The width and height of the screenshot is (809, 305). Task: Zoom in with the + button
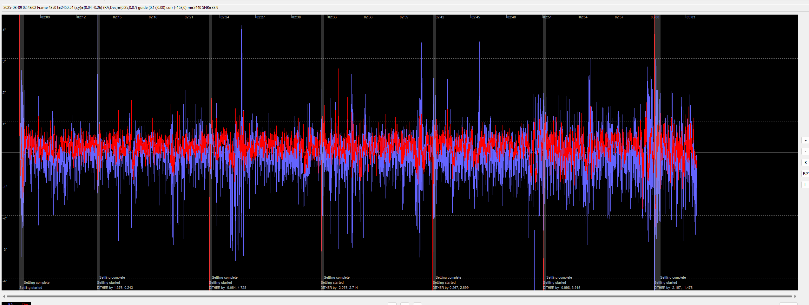(x=805, y=140)
